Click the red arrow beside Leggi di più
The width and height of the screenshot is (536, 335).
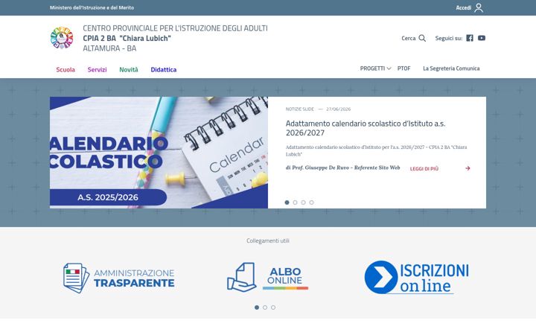[x=468, y=168]
